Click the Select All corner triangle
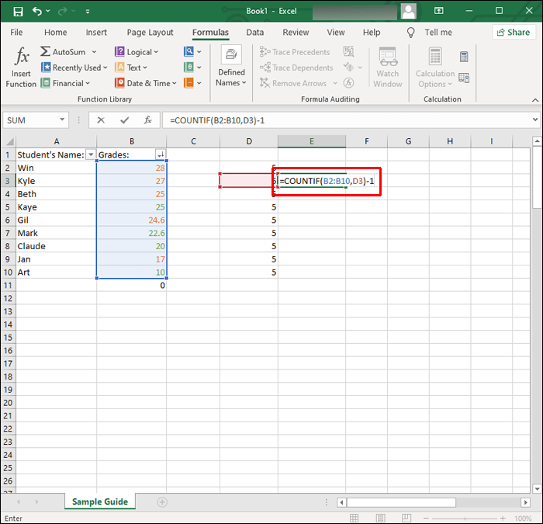 pyautogui.click(x=9, y=141)
